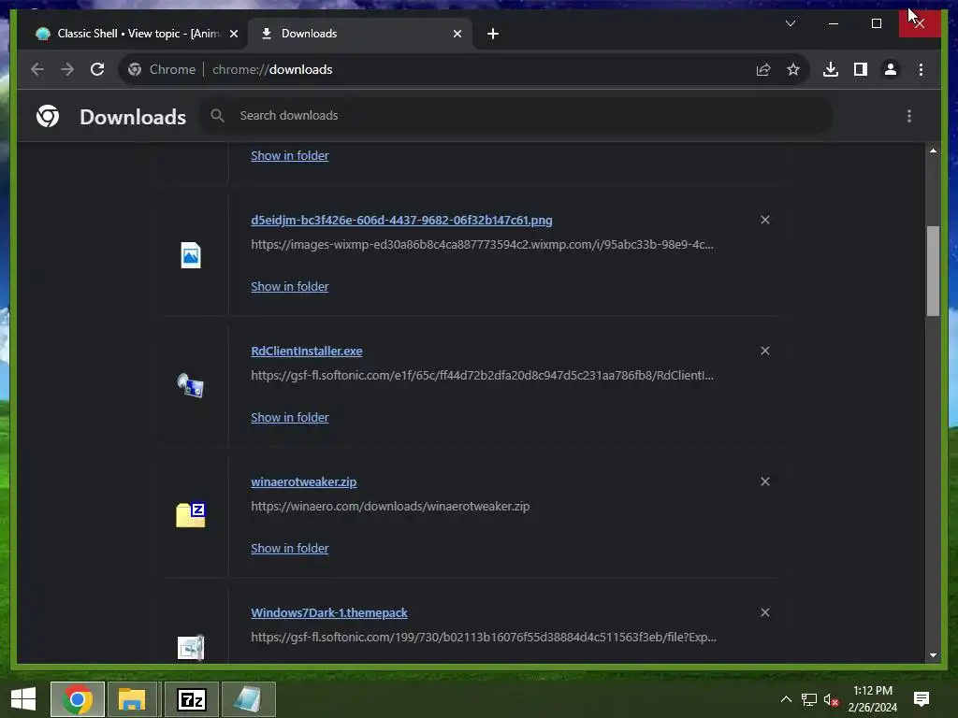The image size is (958, 718).
Task: Open 7-Zip from the taskbar
Action: pos(191,699)
